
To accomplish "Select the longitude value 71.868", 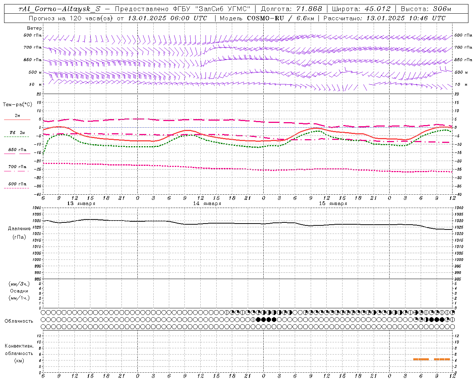I will tap(309, 9).
